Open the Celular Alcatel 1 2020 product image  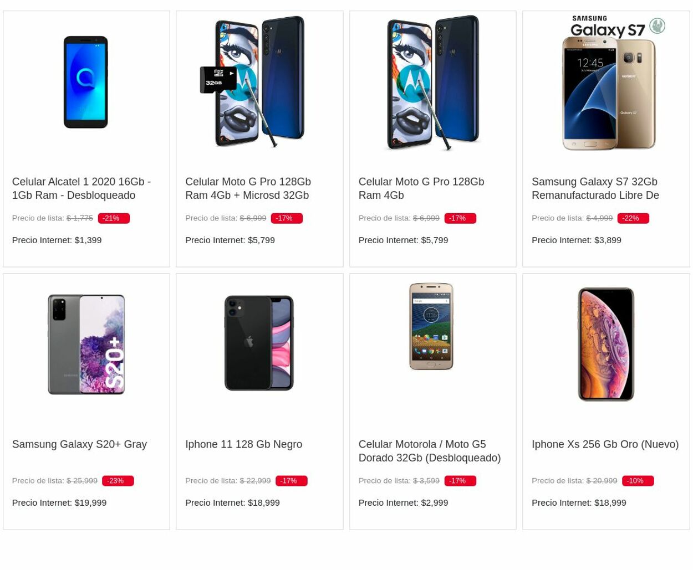[x=85, y=82]
